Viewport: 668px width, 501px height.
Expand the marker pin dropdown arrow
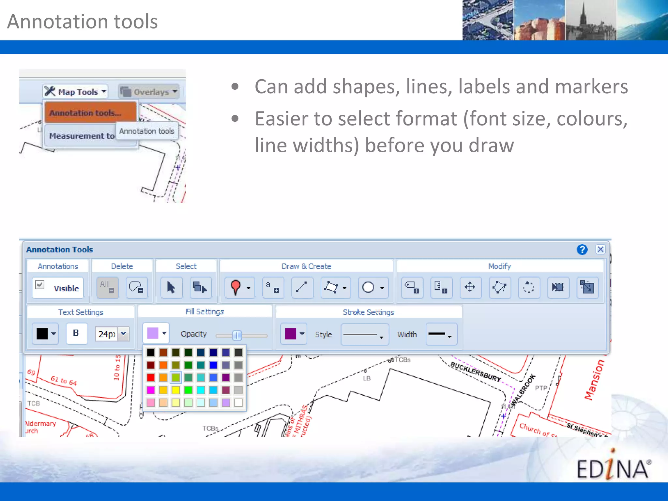[249, 288]
